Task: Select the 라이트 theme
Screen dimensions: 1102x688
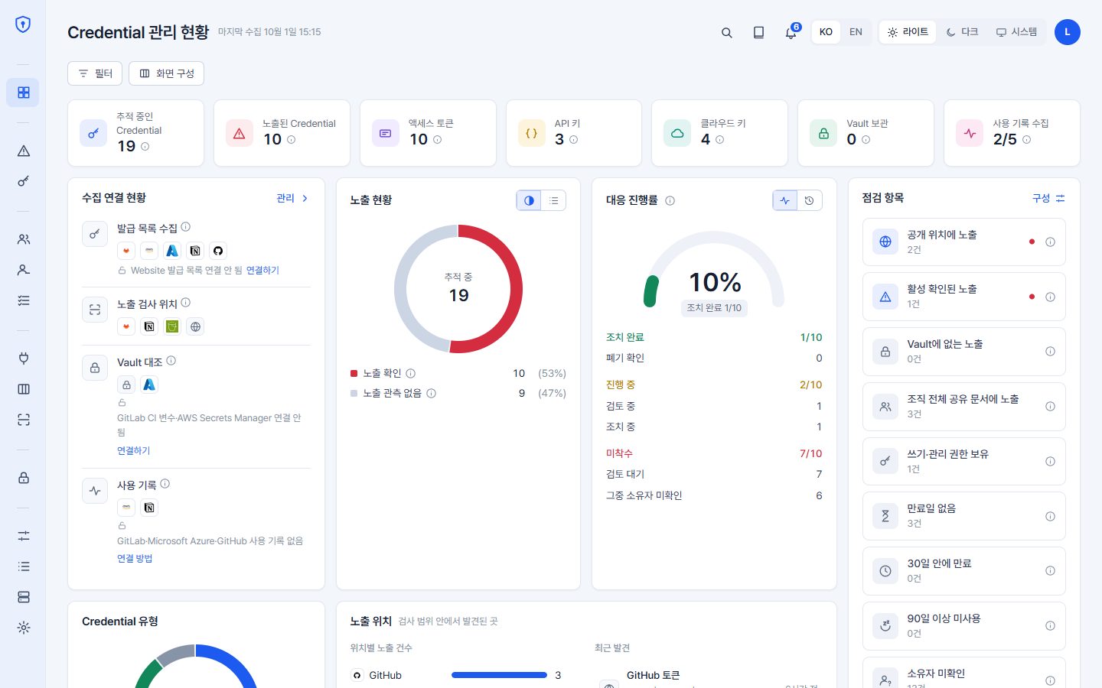Action: point(908,32)
